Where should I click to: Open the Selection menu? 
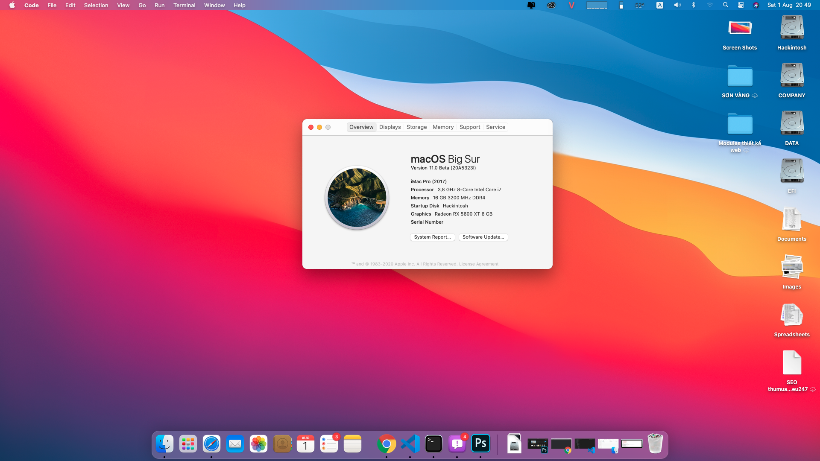coord(96,5)
